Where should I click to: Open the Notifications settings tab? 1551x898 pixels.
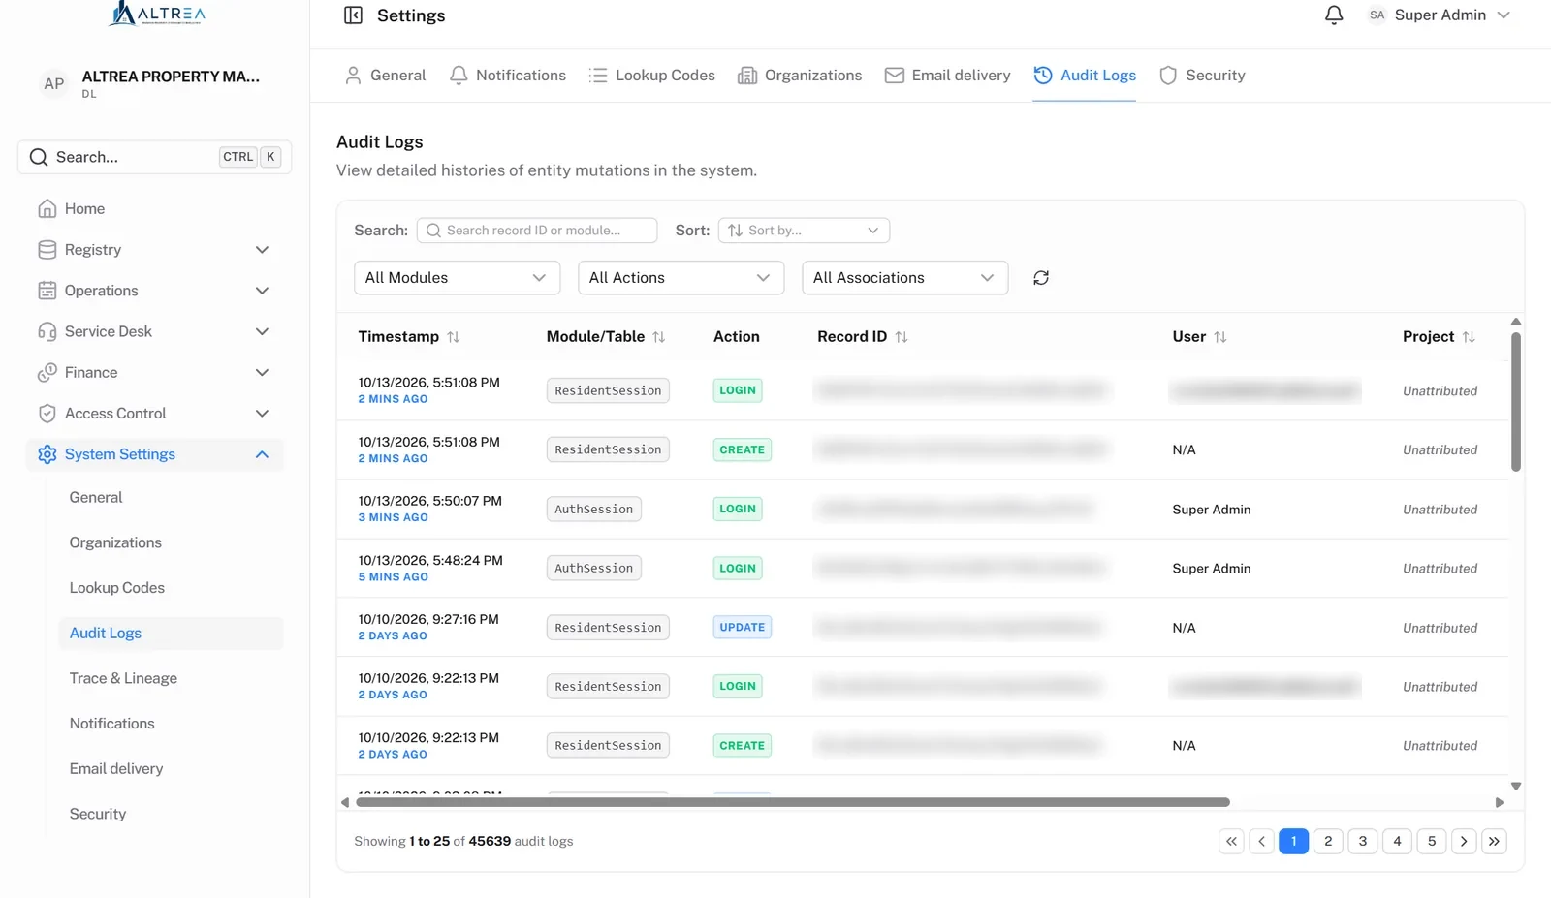508,76
